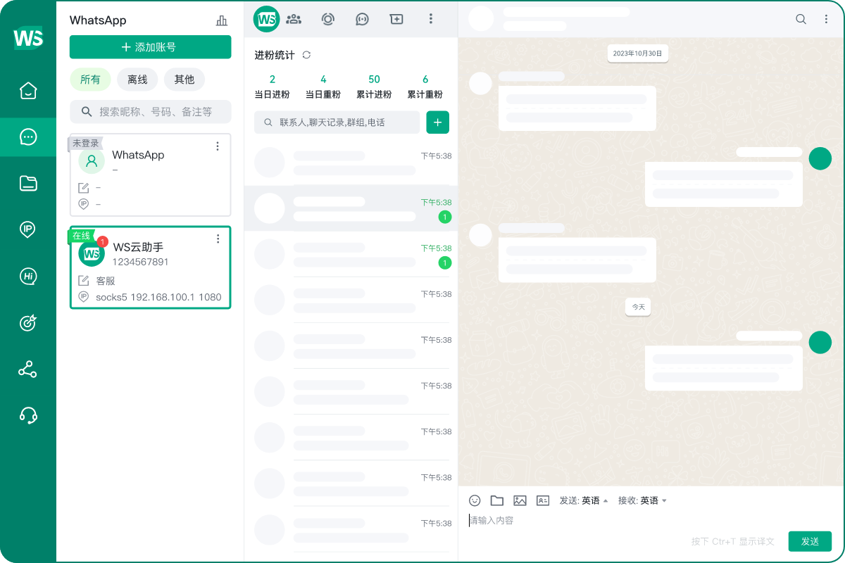Viewport: 845px width, 563px height.
Task: Open the emoji picker
Action: (x=475, y=500)
